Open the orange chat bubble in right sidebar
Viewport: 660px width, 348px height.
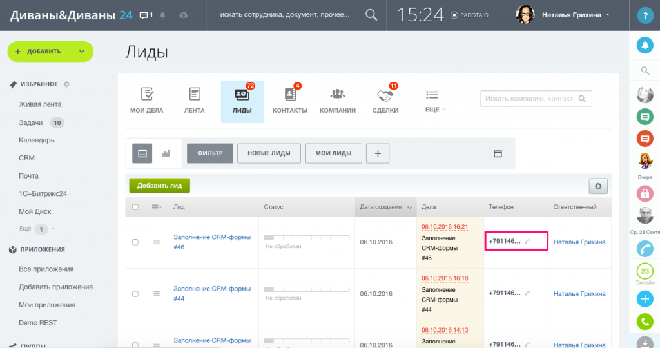point(645,139)
